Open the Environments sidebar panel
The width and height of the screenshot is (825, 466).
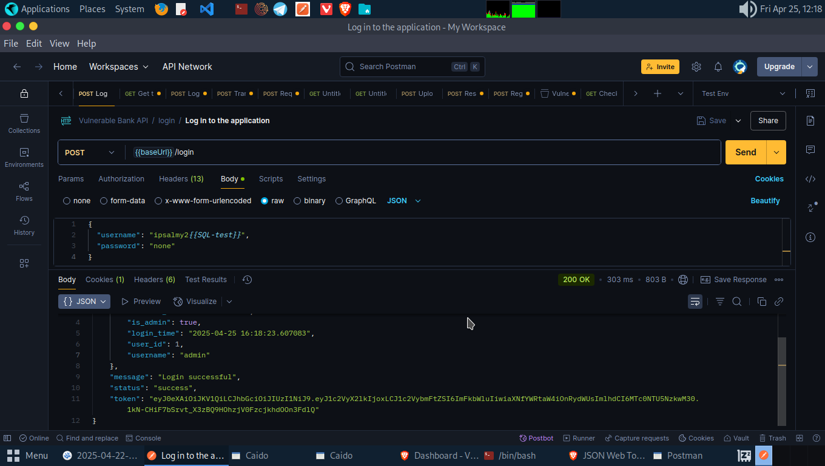[x=24, y=157]
